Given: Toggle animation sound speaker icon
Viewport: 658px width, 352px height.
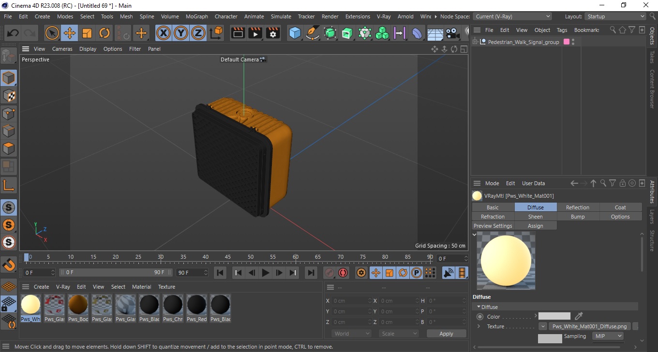Looking at the screenshot, I should tap(449, 273).
